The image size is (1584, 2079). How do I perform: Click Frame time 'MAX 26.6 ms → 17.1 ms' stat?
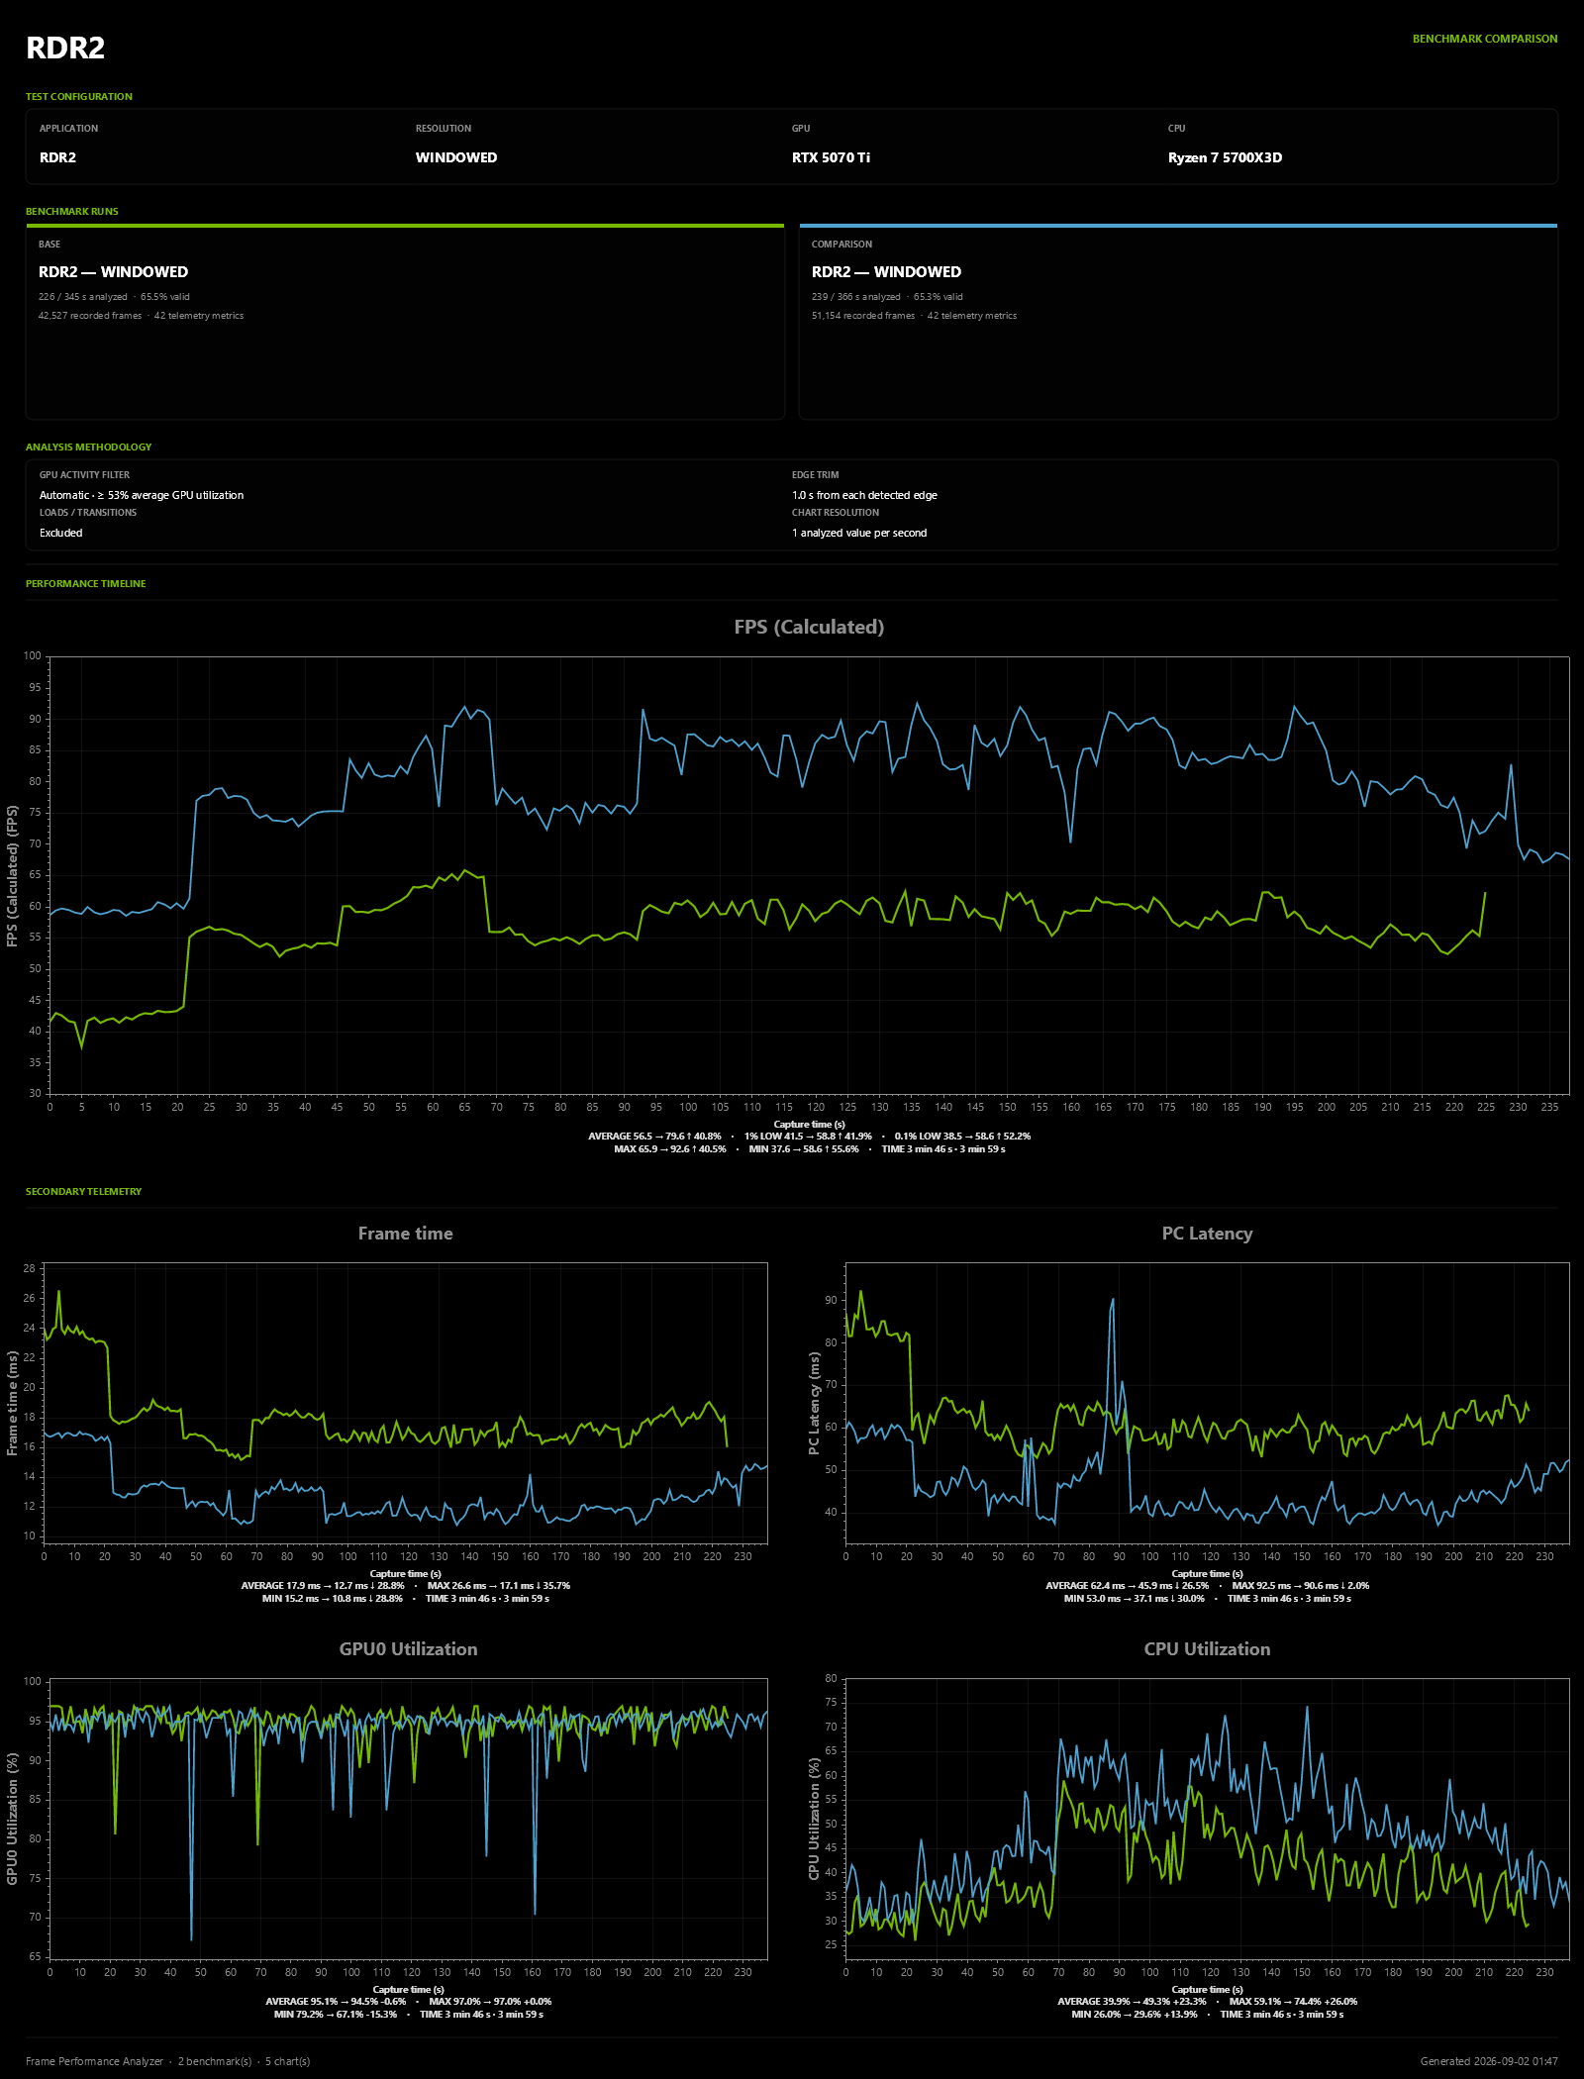click(x=499, y=1586)
